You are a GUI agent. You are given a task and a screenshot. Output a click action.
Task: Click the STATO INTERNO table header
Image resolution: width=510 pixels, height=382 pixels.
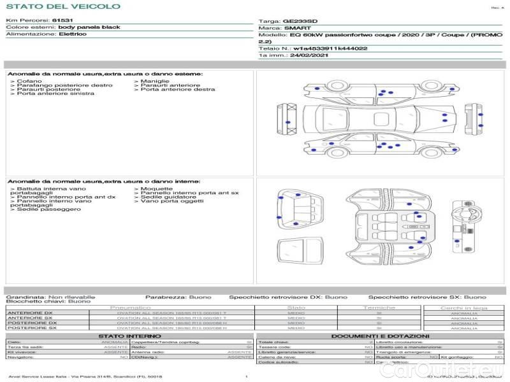[x=129, y=336]
